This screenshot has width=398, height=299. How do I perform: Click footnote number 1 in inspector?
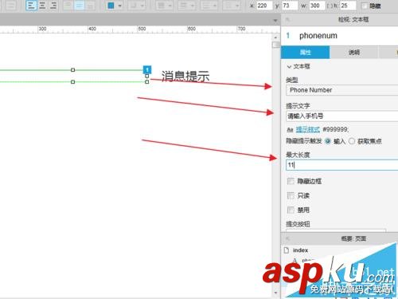point(288,36)
